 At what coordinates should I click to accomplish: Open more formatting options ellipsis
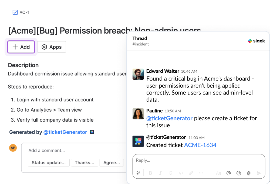pos(201,173)
